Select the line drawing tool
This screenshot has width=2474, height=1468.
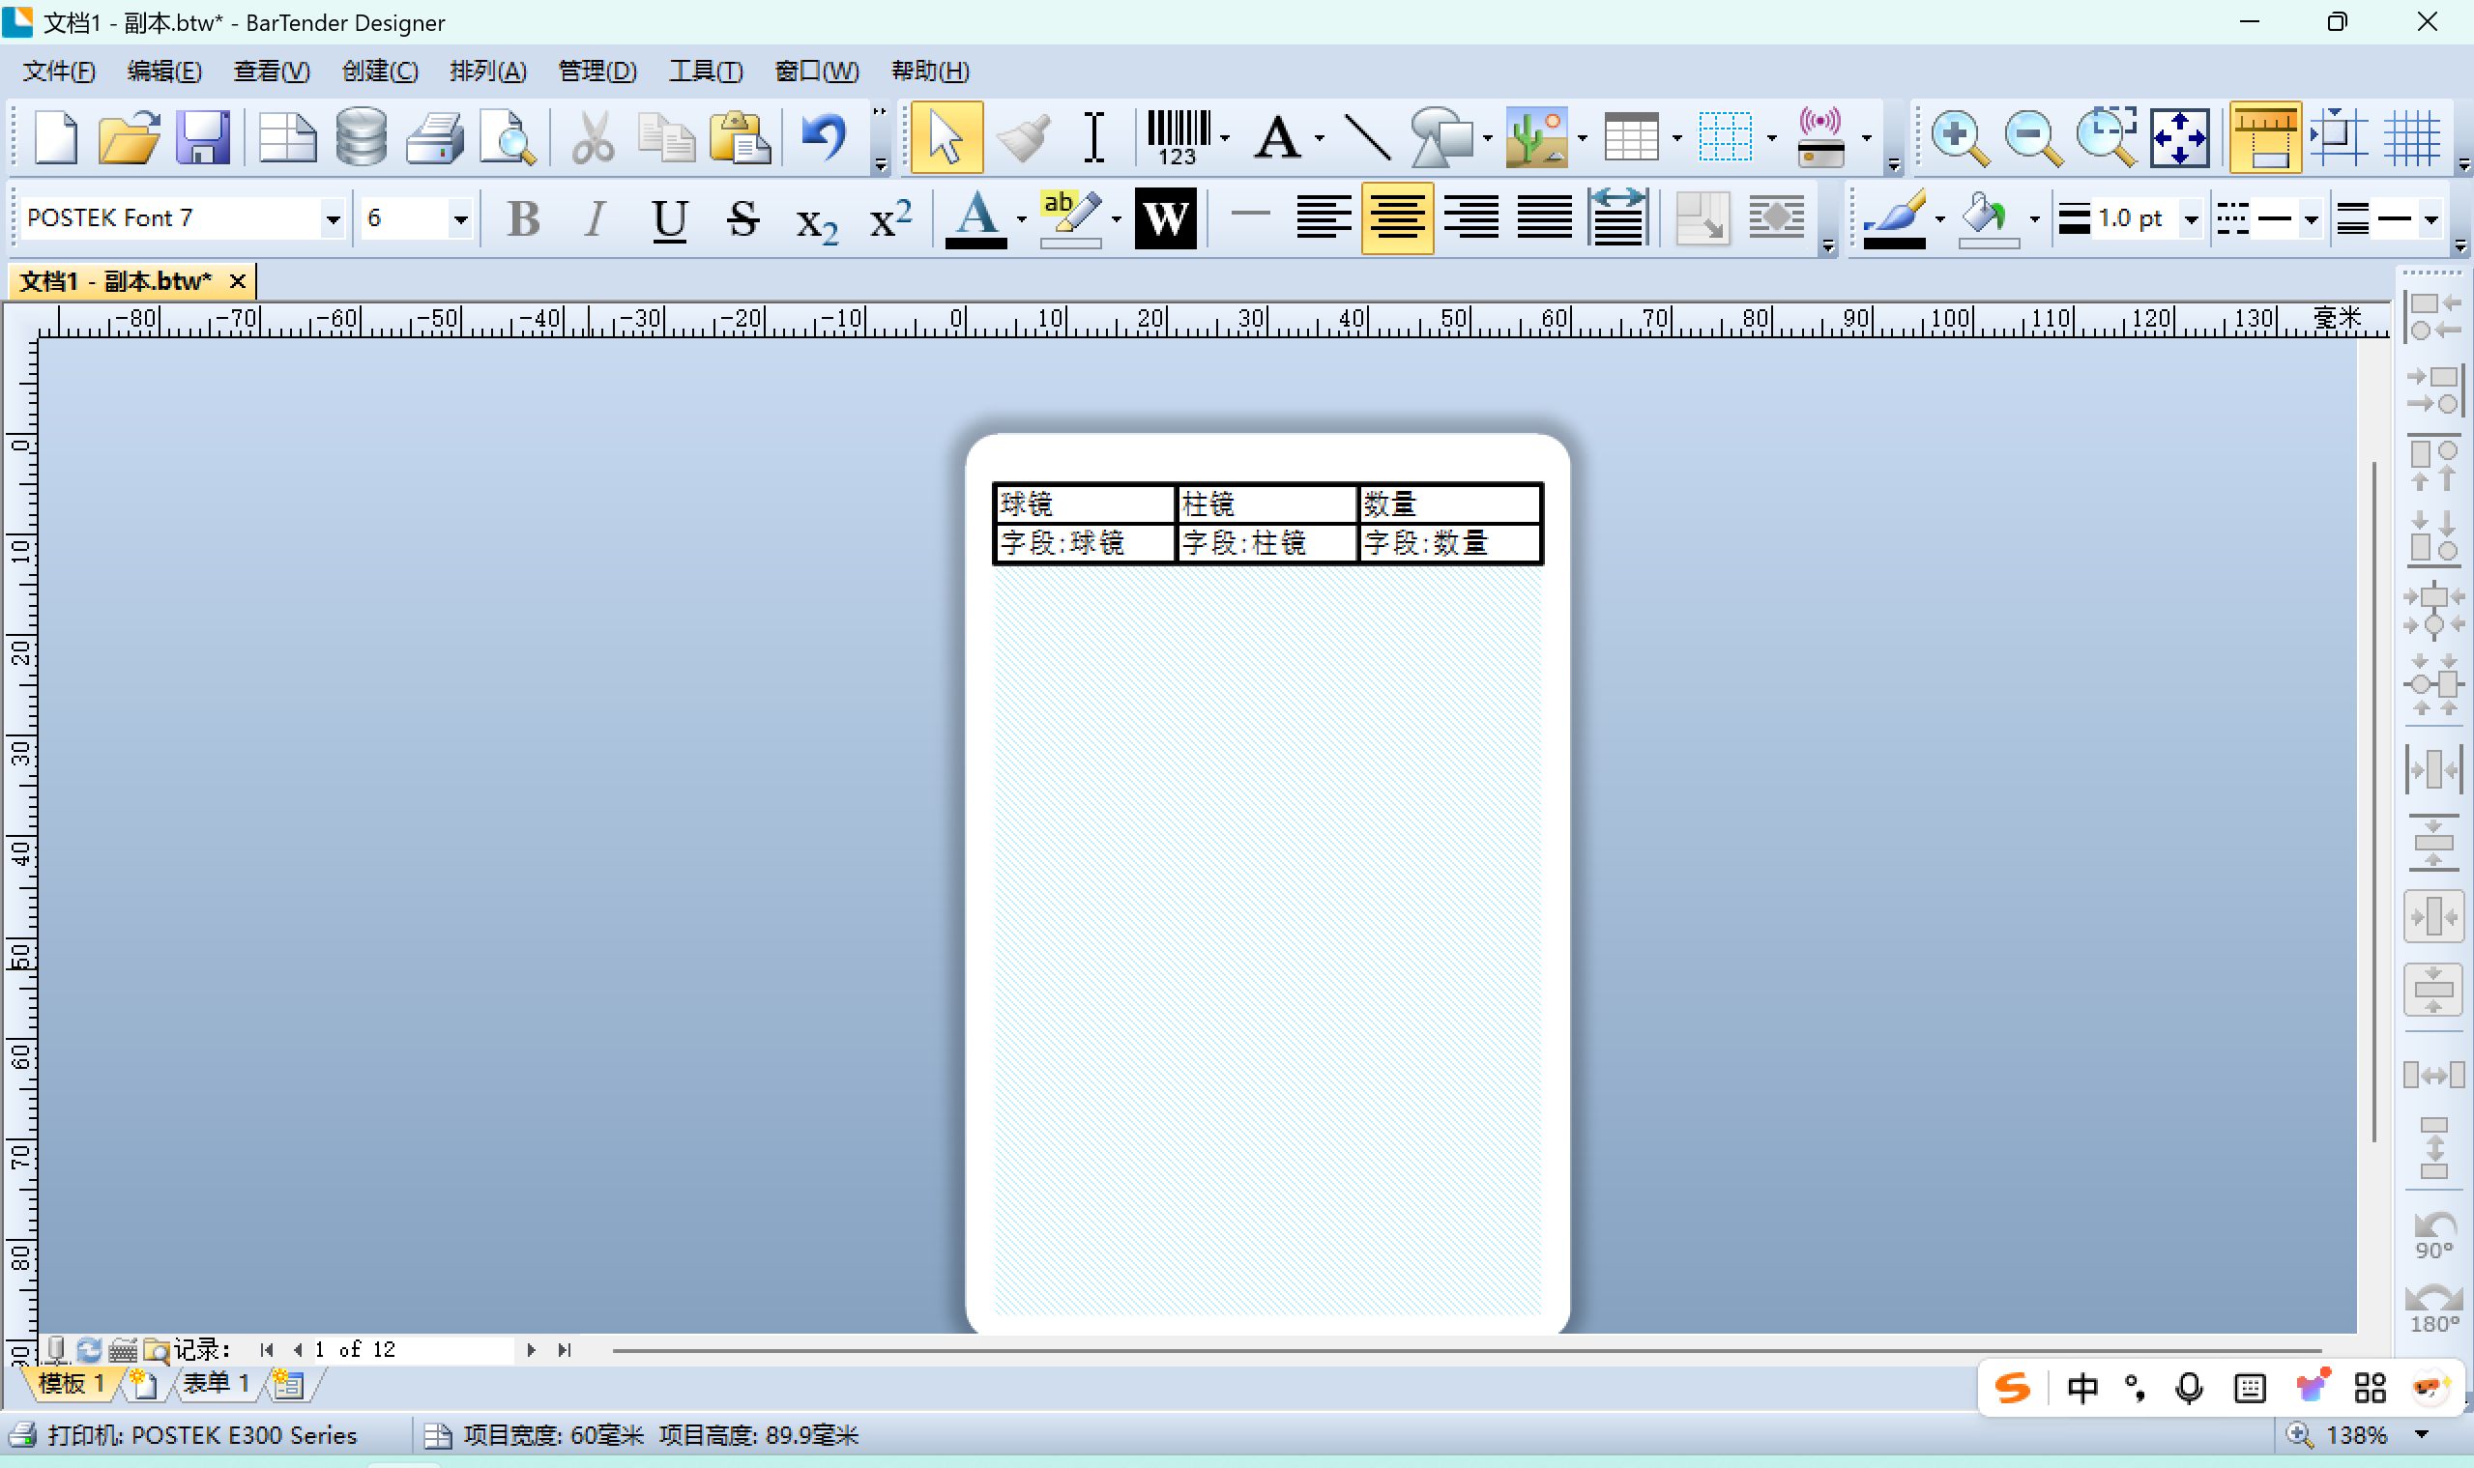tap(1367, 136)
